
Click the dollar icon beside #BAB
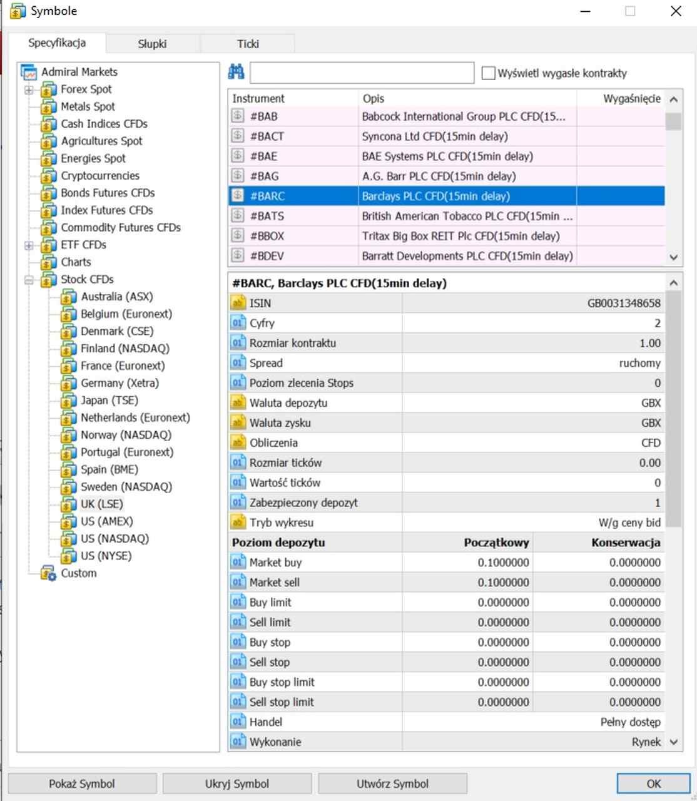click(237, 116)
